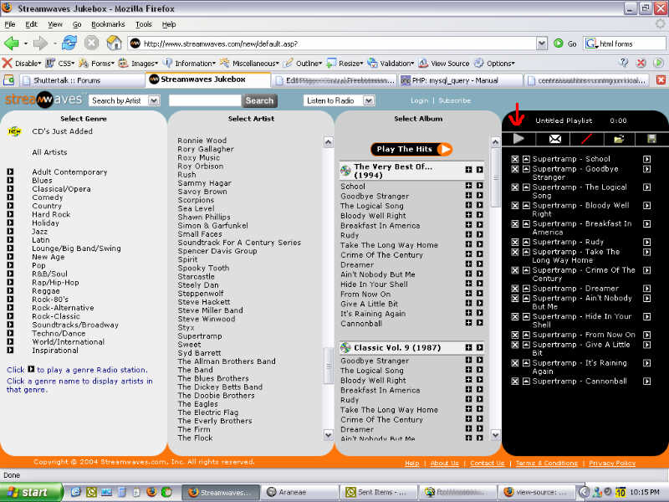Open the Search by Artist dropdown
The height and width of the screenshot is (502, 669).
pyautogui.click(x=154, y=100)
